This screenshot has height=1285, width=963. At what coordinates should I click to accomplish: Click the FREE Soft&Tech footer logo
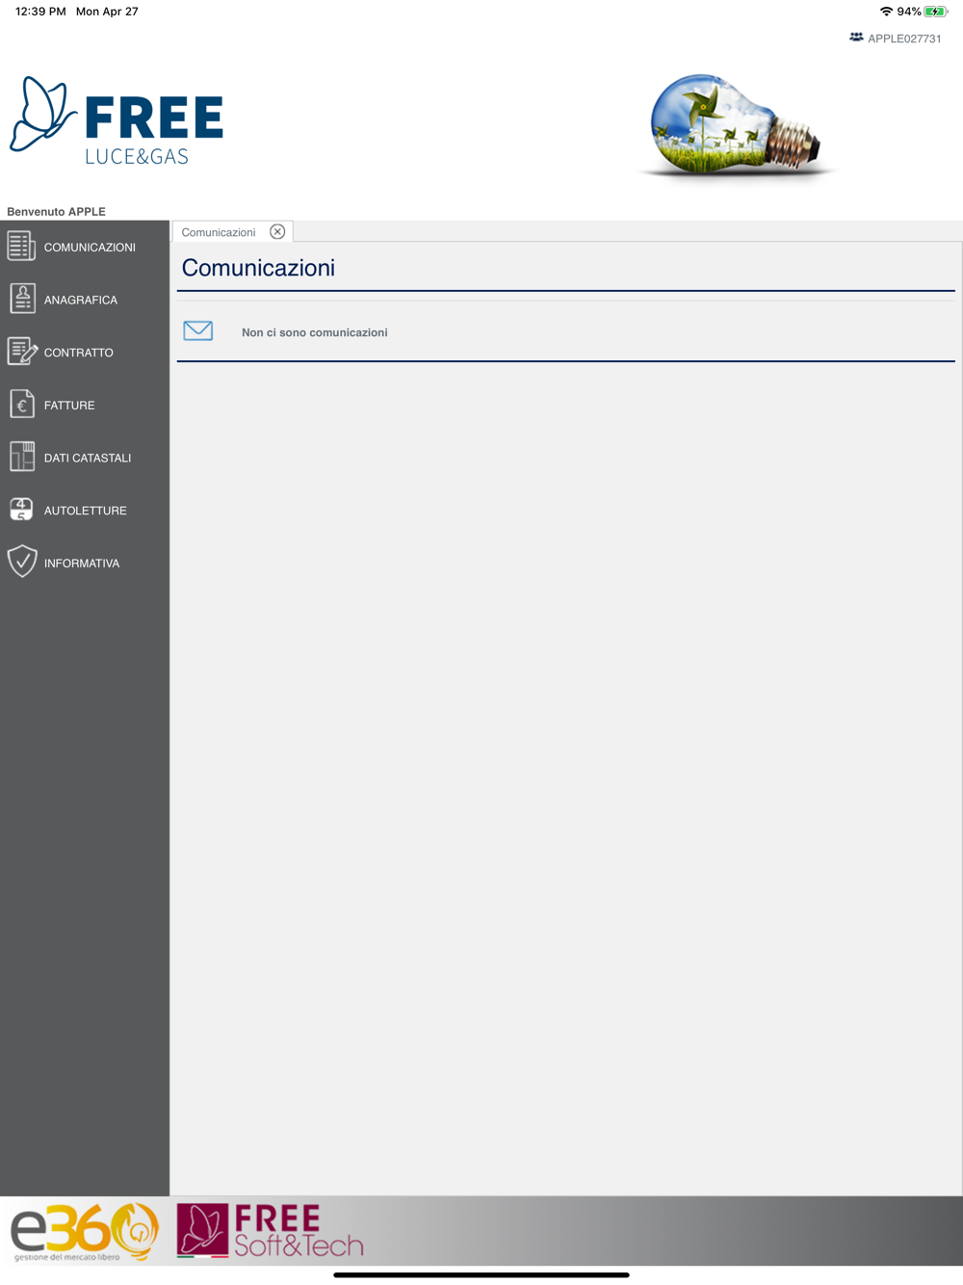(270, 1231)
